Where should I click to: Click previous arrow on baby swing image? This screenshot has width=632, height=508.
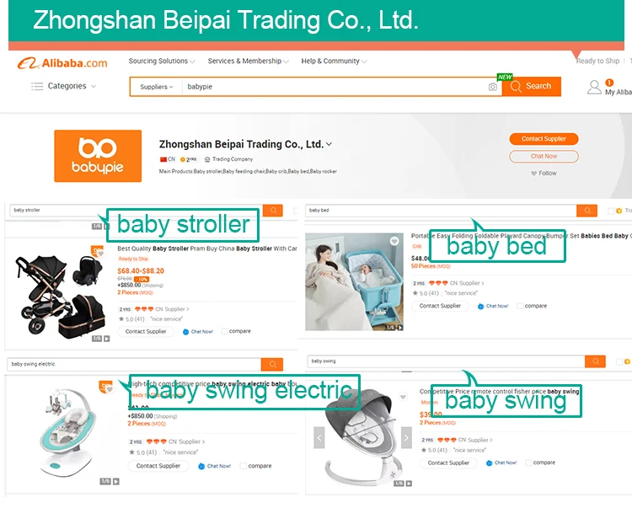[x=319, y=437]
